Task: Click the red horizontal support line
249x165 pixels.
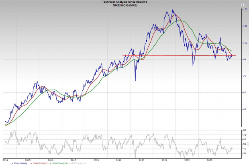Action: pyautogui.click(x=181, y=55)
